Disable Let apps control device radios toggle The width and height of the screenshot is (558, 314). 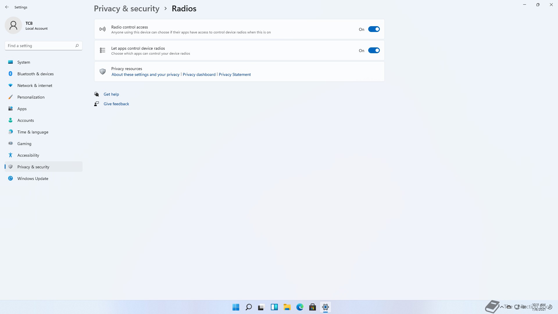coord(374,50)
